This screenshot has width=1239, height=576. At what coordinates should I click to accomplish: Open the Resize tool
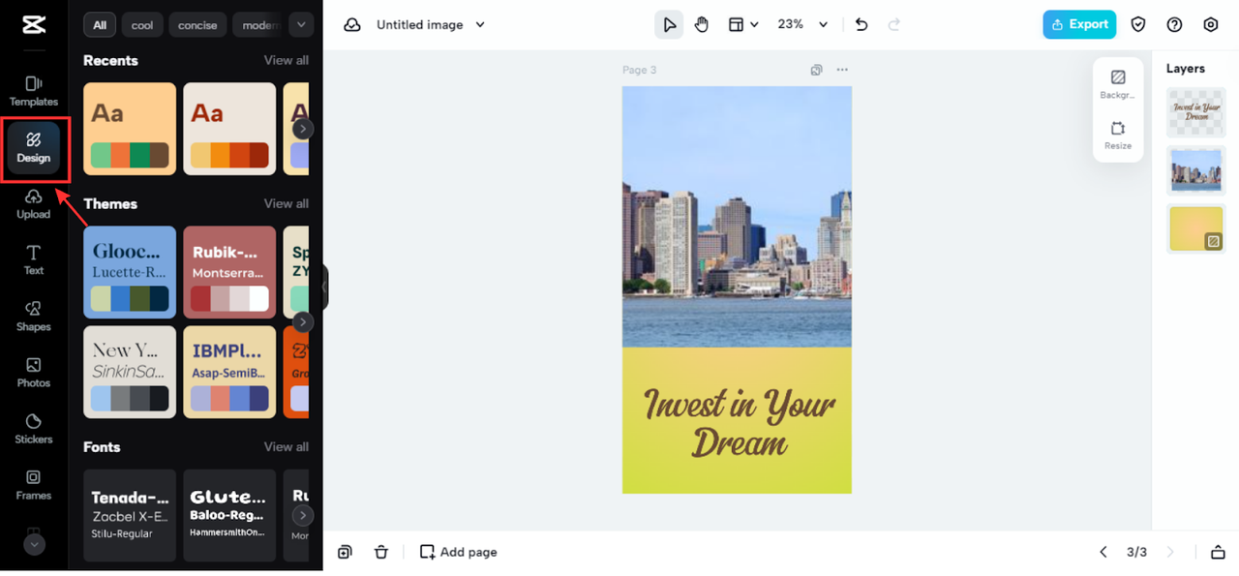[x=1118, y=135]
